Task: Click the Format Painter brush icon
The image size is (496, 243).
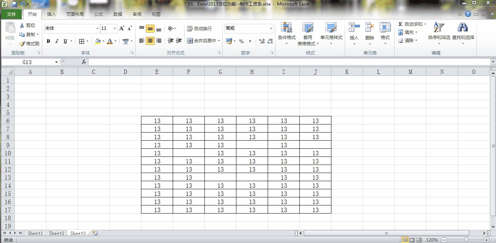Action: tap(22, 44)
